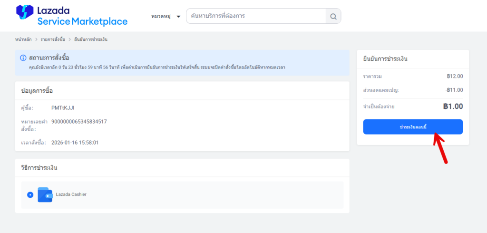Screen dimensions: 487x233
Task: Open รายการสั่งซื้อ breadcrumb link
Action: tap(52, 39)
